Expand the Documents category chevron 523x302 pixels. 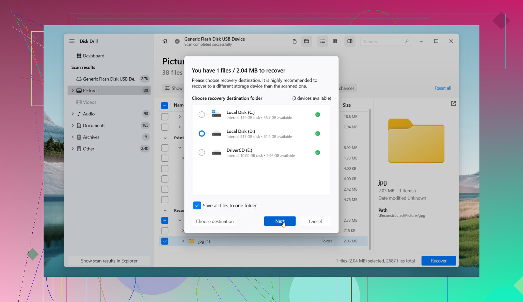[x=73, y=126]
